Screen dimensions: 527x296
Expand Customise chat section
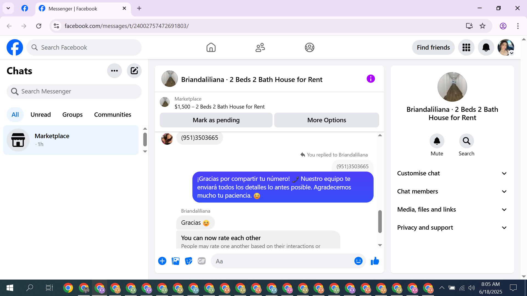[452, 173]
